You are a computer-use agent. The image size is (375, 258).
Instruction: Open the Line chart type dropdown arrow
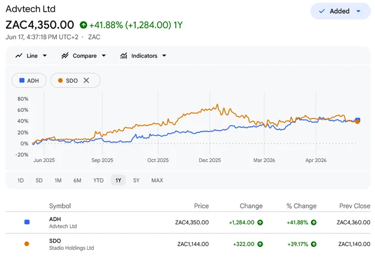pyautogui.click(x=45, y=56)
